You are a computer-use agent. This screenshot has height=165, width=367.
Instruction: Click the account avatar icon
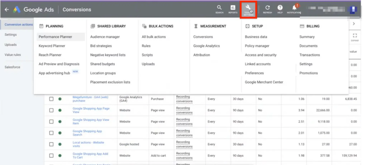[353, 10]
